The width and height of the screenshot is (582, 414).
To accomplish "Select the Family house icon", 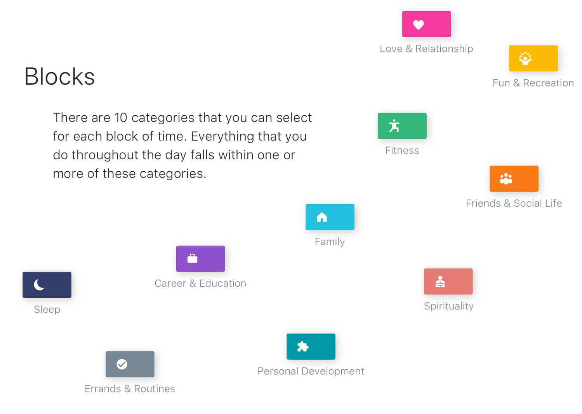I will (x=322, y=217).
